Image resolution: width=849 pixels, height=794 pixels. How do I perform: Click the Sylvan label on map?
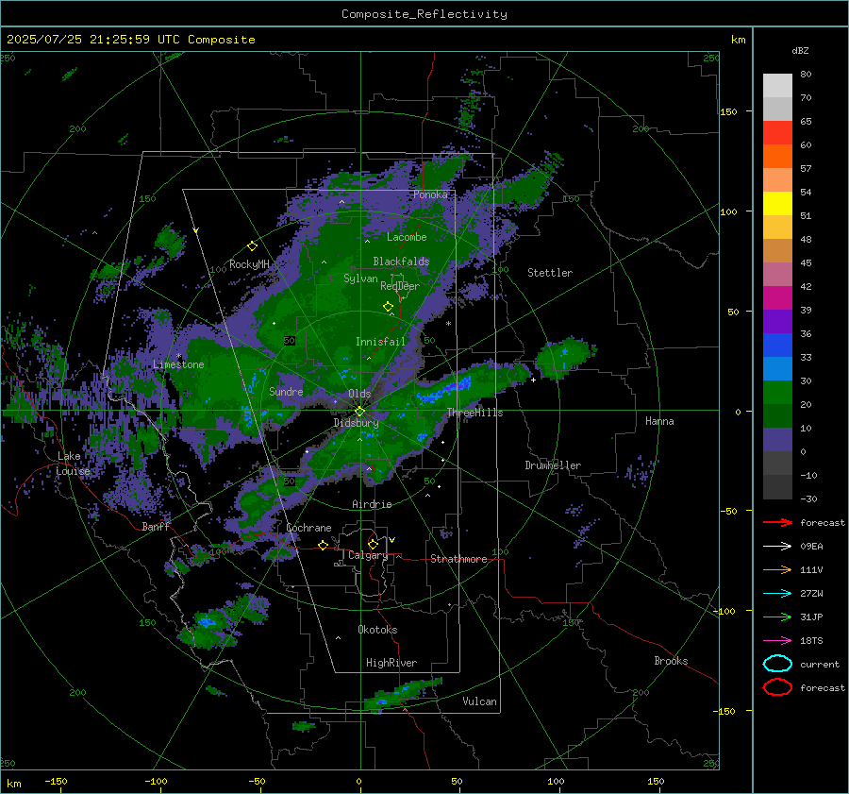360,279
